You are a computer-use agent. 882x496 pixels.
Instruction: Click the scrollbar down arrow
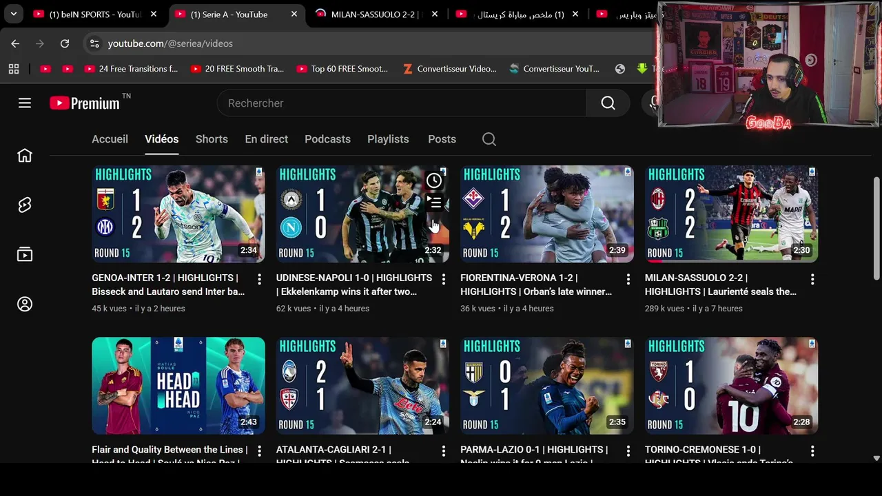pos(876,457)
